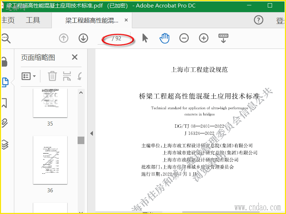Click the 登录 sign-in button
This screenshot has width=286, height=214.
(281, 21)
